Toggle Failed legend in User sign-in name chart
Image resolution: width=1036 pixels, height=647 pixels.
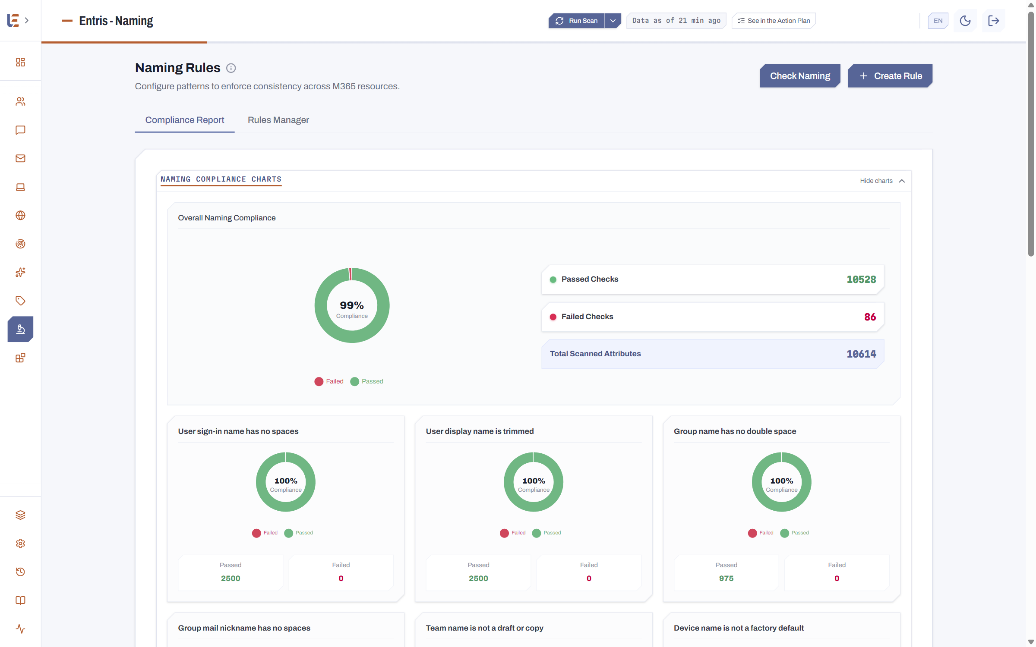pos(265,533)
